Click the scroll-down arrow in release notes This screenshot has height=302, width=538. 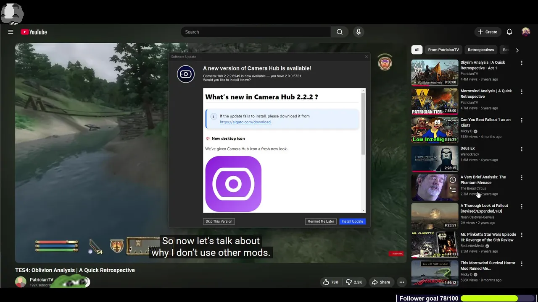(x=364, y=210)
